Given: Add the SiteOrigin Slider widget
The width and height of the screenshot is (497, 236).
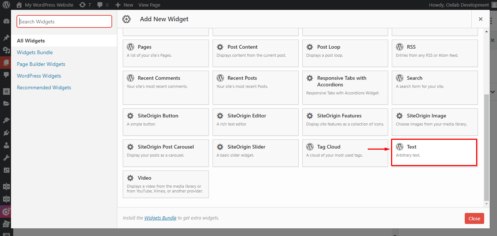Looking at the screenshot, I should pyautogui.click(x=255, y=153).
